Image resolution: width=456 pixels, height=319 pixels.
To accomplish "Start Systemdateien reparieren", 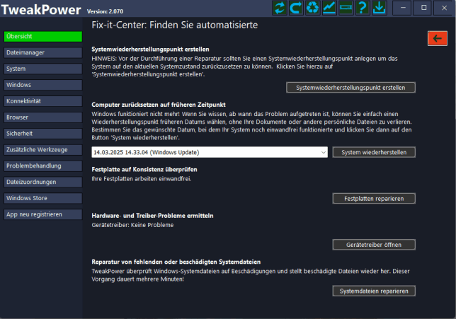I will (374, 291).
